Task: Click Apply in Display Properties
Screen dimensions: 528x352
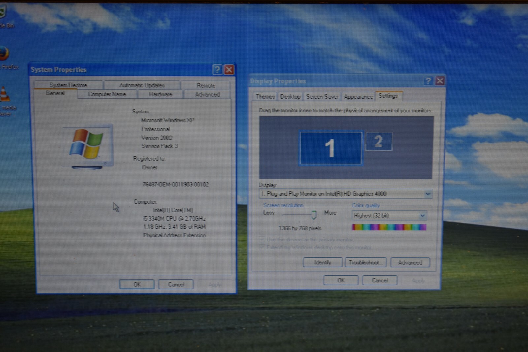Action: (418, 281)
